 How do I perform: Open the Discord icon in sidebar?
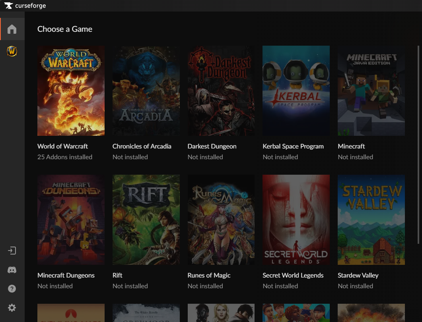point(12,270)
